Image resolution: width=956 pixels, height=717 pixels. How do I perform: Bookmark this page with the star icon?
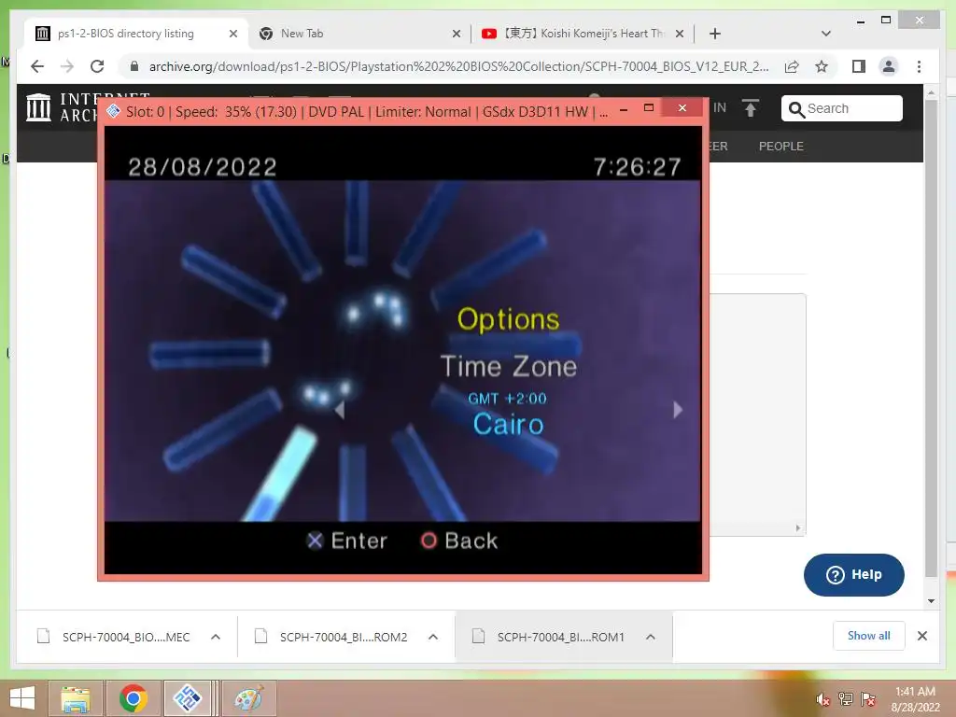click(822, 66)
